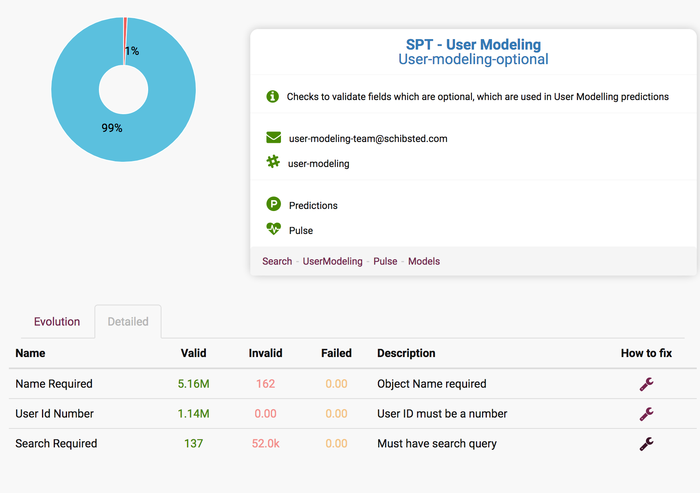700x493 pixels.
Task: Click the SPT - User Modeling title
Action: (473, 44)
